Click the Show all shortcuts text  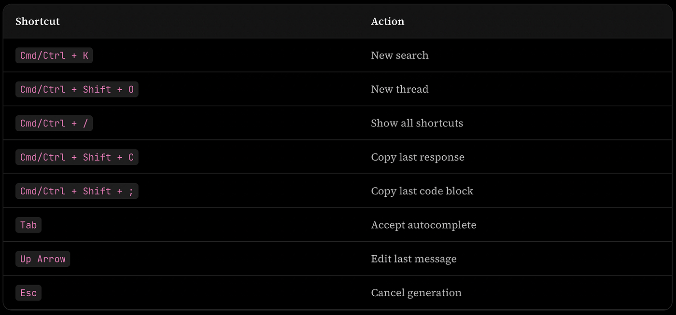[417, 123]
